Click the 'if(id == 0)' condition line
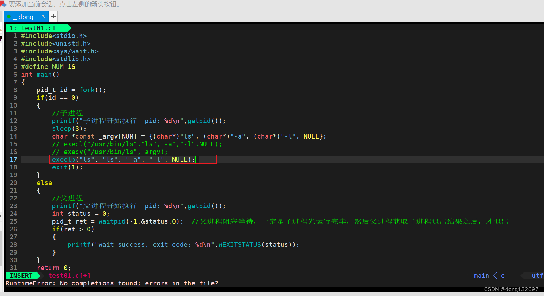 [58, 98]
